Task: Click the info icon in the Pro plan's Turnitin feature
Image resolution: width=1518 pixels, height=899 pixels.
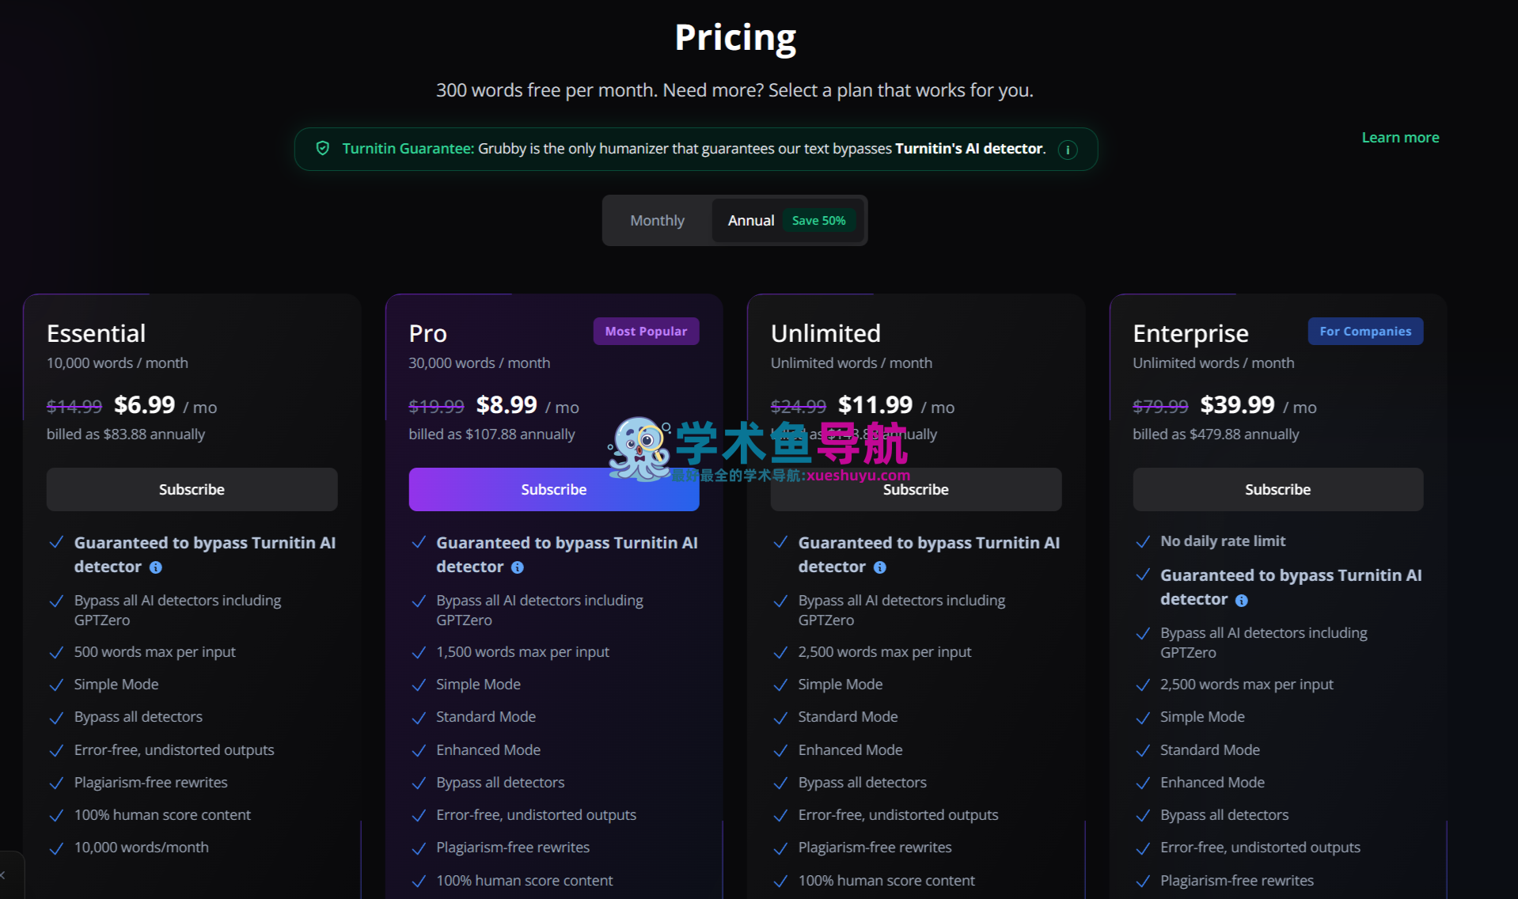Action: tap(518, 567)
